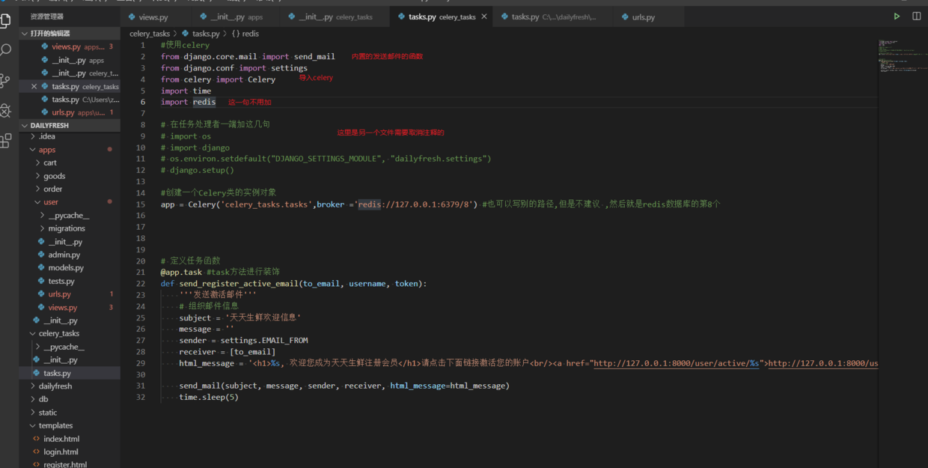The height and width of the screenshot is (468, 928).
Task: Collapse the apps folder
Action: [70, 150]
